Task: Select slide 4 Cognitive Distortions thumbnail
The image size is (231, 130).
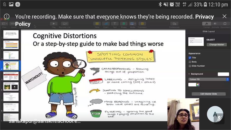Action: [x=11, y=66]
